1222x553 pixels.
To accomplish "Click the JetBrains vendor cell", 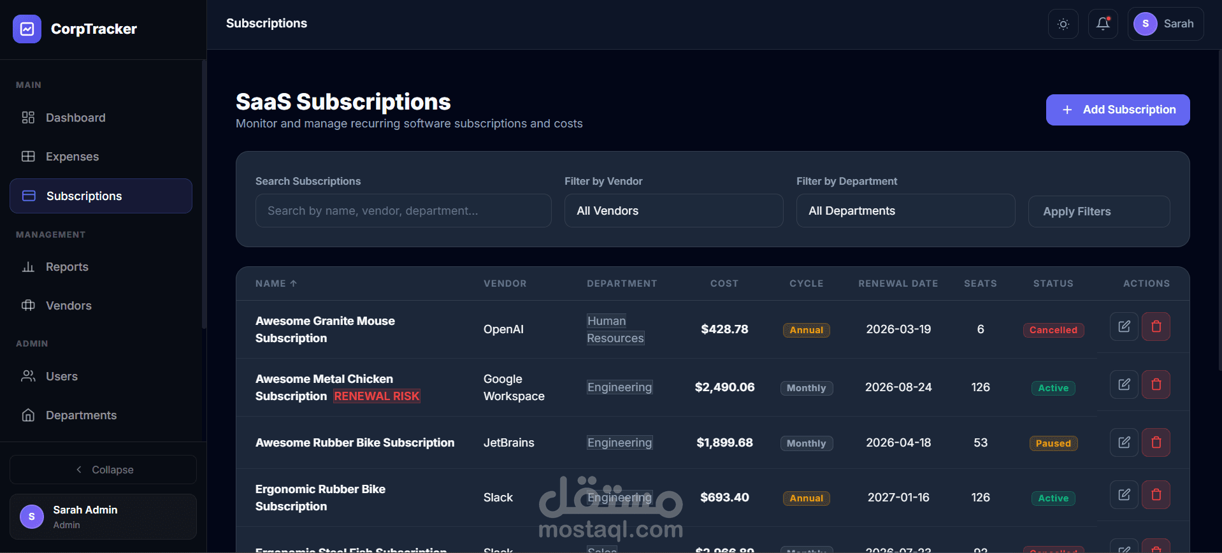I will [x=508, y=443].
